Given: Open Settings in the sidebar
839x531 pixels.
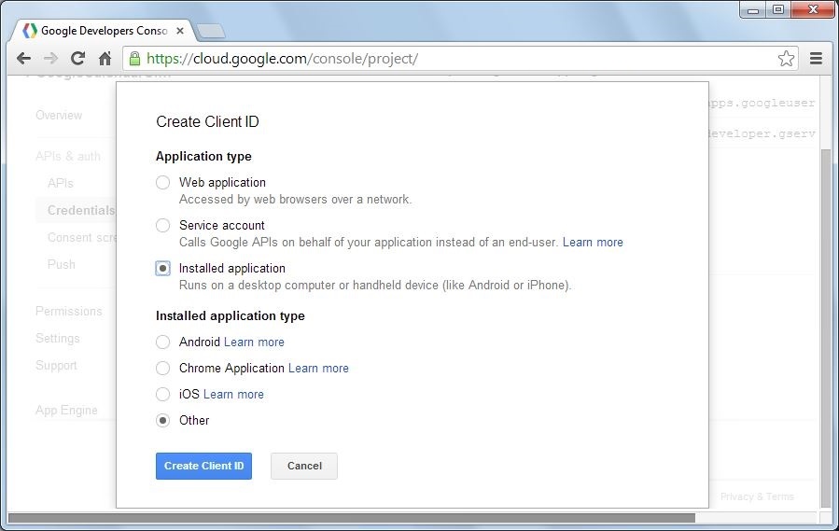Looking at the screenshot, I should click(x=58, y=339).
